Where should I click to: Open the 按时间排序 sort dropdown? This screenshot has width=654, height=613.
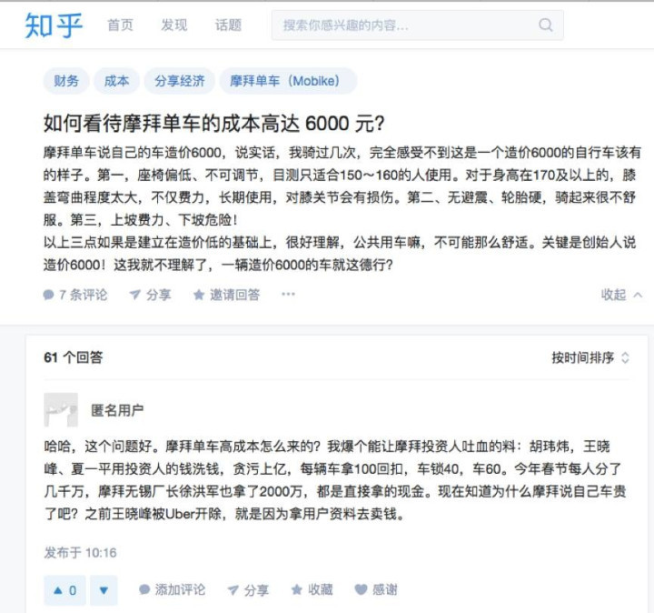point(590,357)
